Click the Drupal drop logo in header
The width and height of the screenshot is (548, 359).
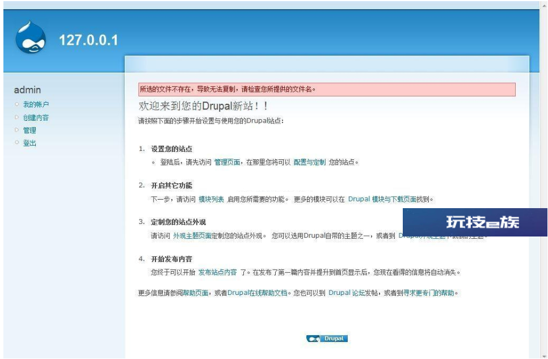click(31, 38)
